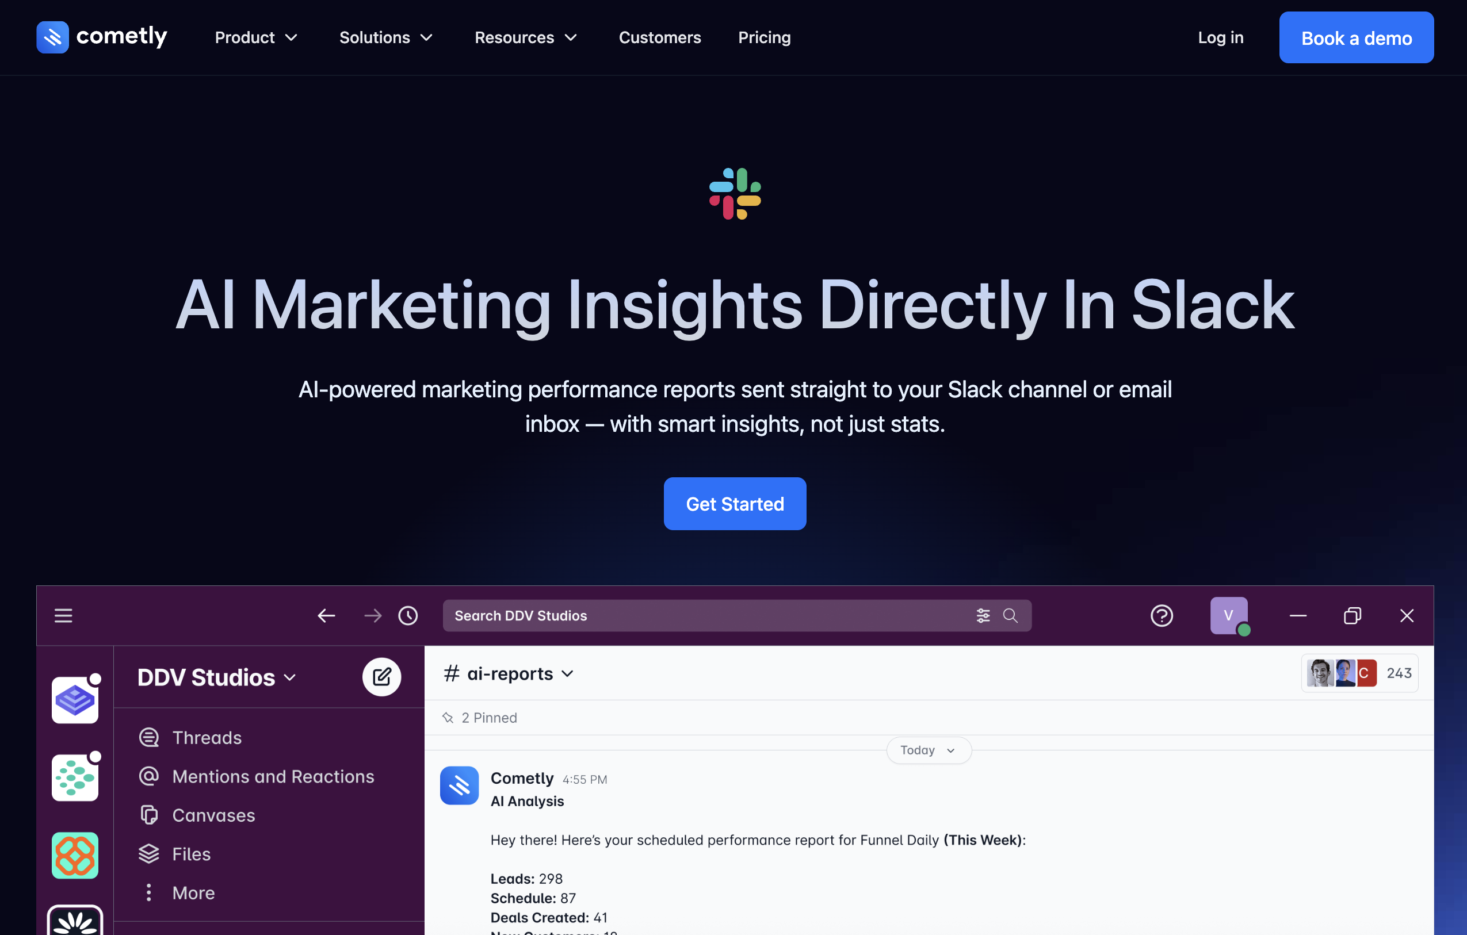The width and height of the screenshot is (1467, 935).
Task: Click the purple V user avatar
Action: (x=1229, y=616)
